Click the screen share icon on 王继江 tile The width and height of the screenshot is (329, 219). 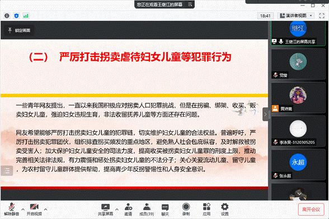click(274, 41)
